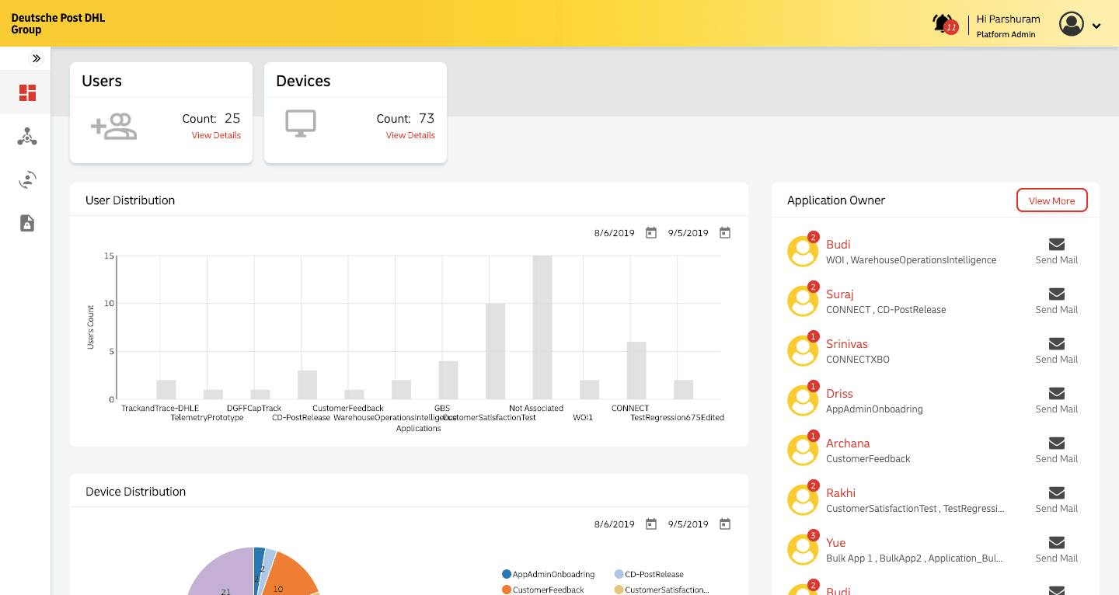Expand the account dropdown arrow
The height and width of the screenshot is (595, 1119).
pos(1096,26)
